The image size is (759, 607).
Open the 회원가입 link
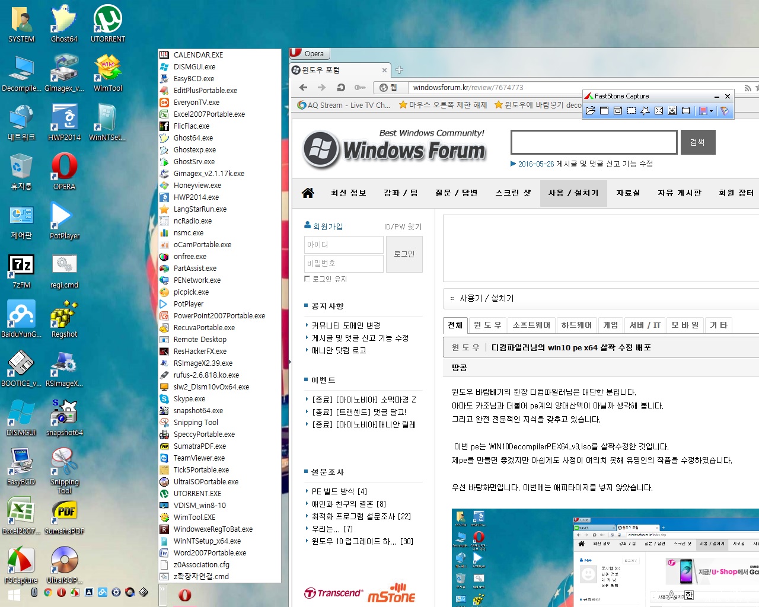pyautogui.click(x=324, y=226)
